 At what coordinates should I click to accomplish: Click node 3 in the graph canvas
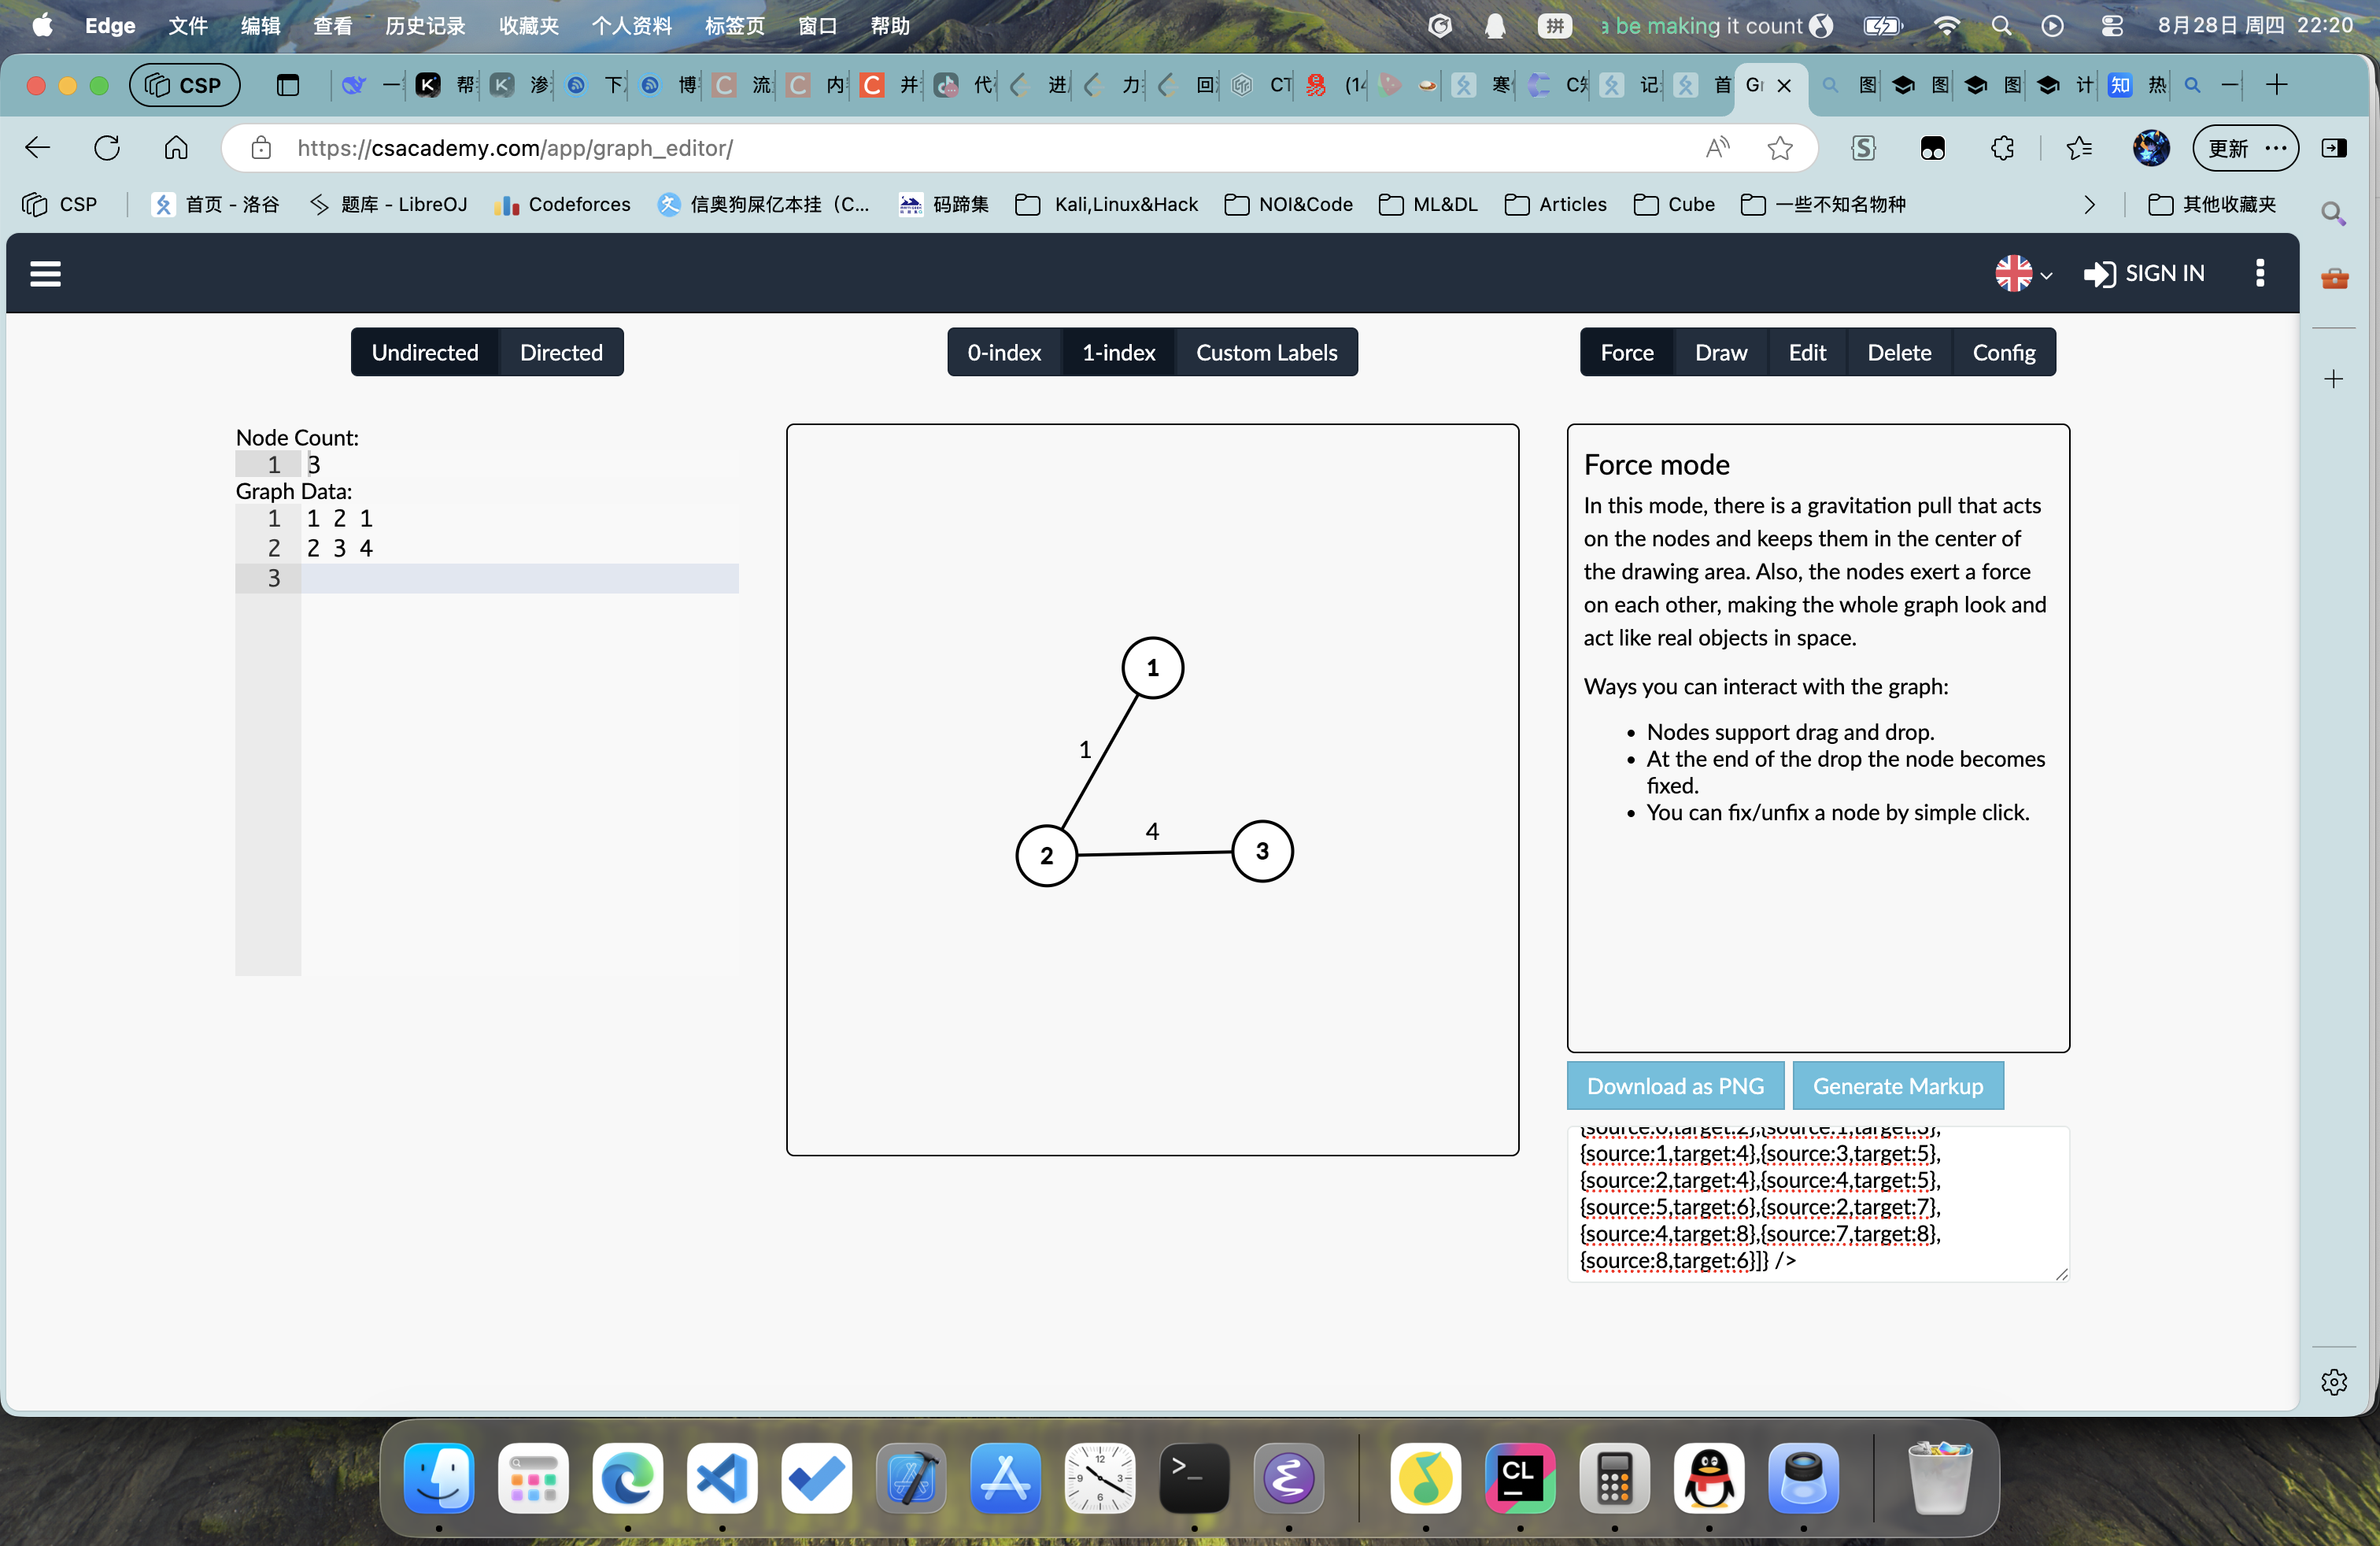click(x=1262, y=851)
